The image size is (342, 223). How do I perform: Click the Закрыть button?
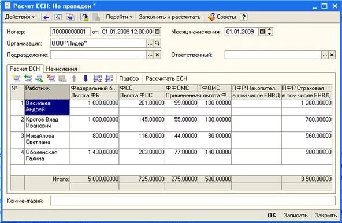(326, 215)
